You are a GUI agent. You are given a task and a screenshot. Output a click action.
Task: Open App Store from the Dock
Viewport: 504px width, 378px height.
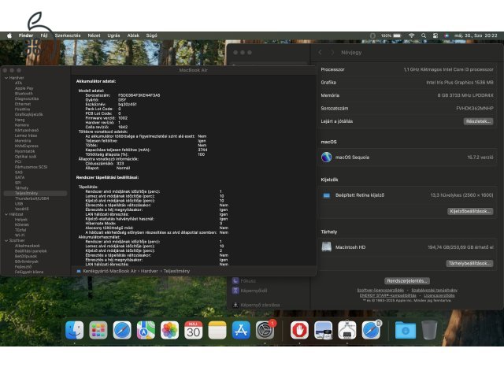pyautogui.click(x=241, y=330)
